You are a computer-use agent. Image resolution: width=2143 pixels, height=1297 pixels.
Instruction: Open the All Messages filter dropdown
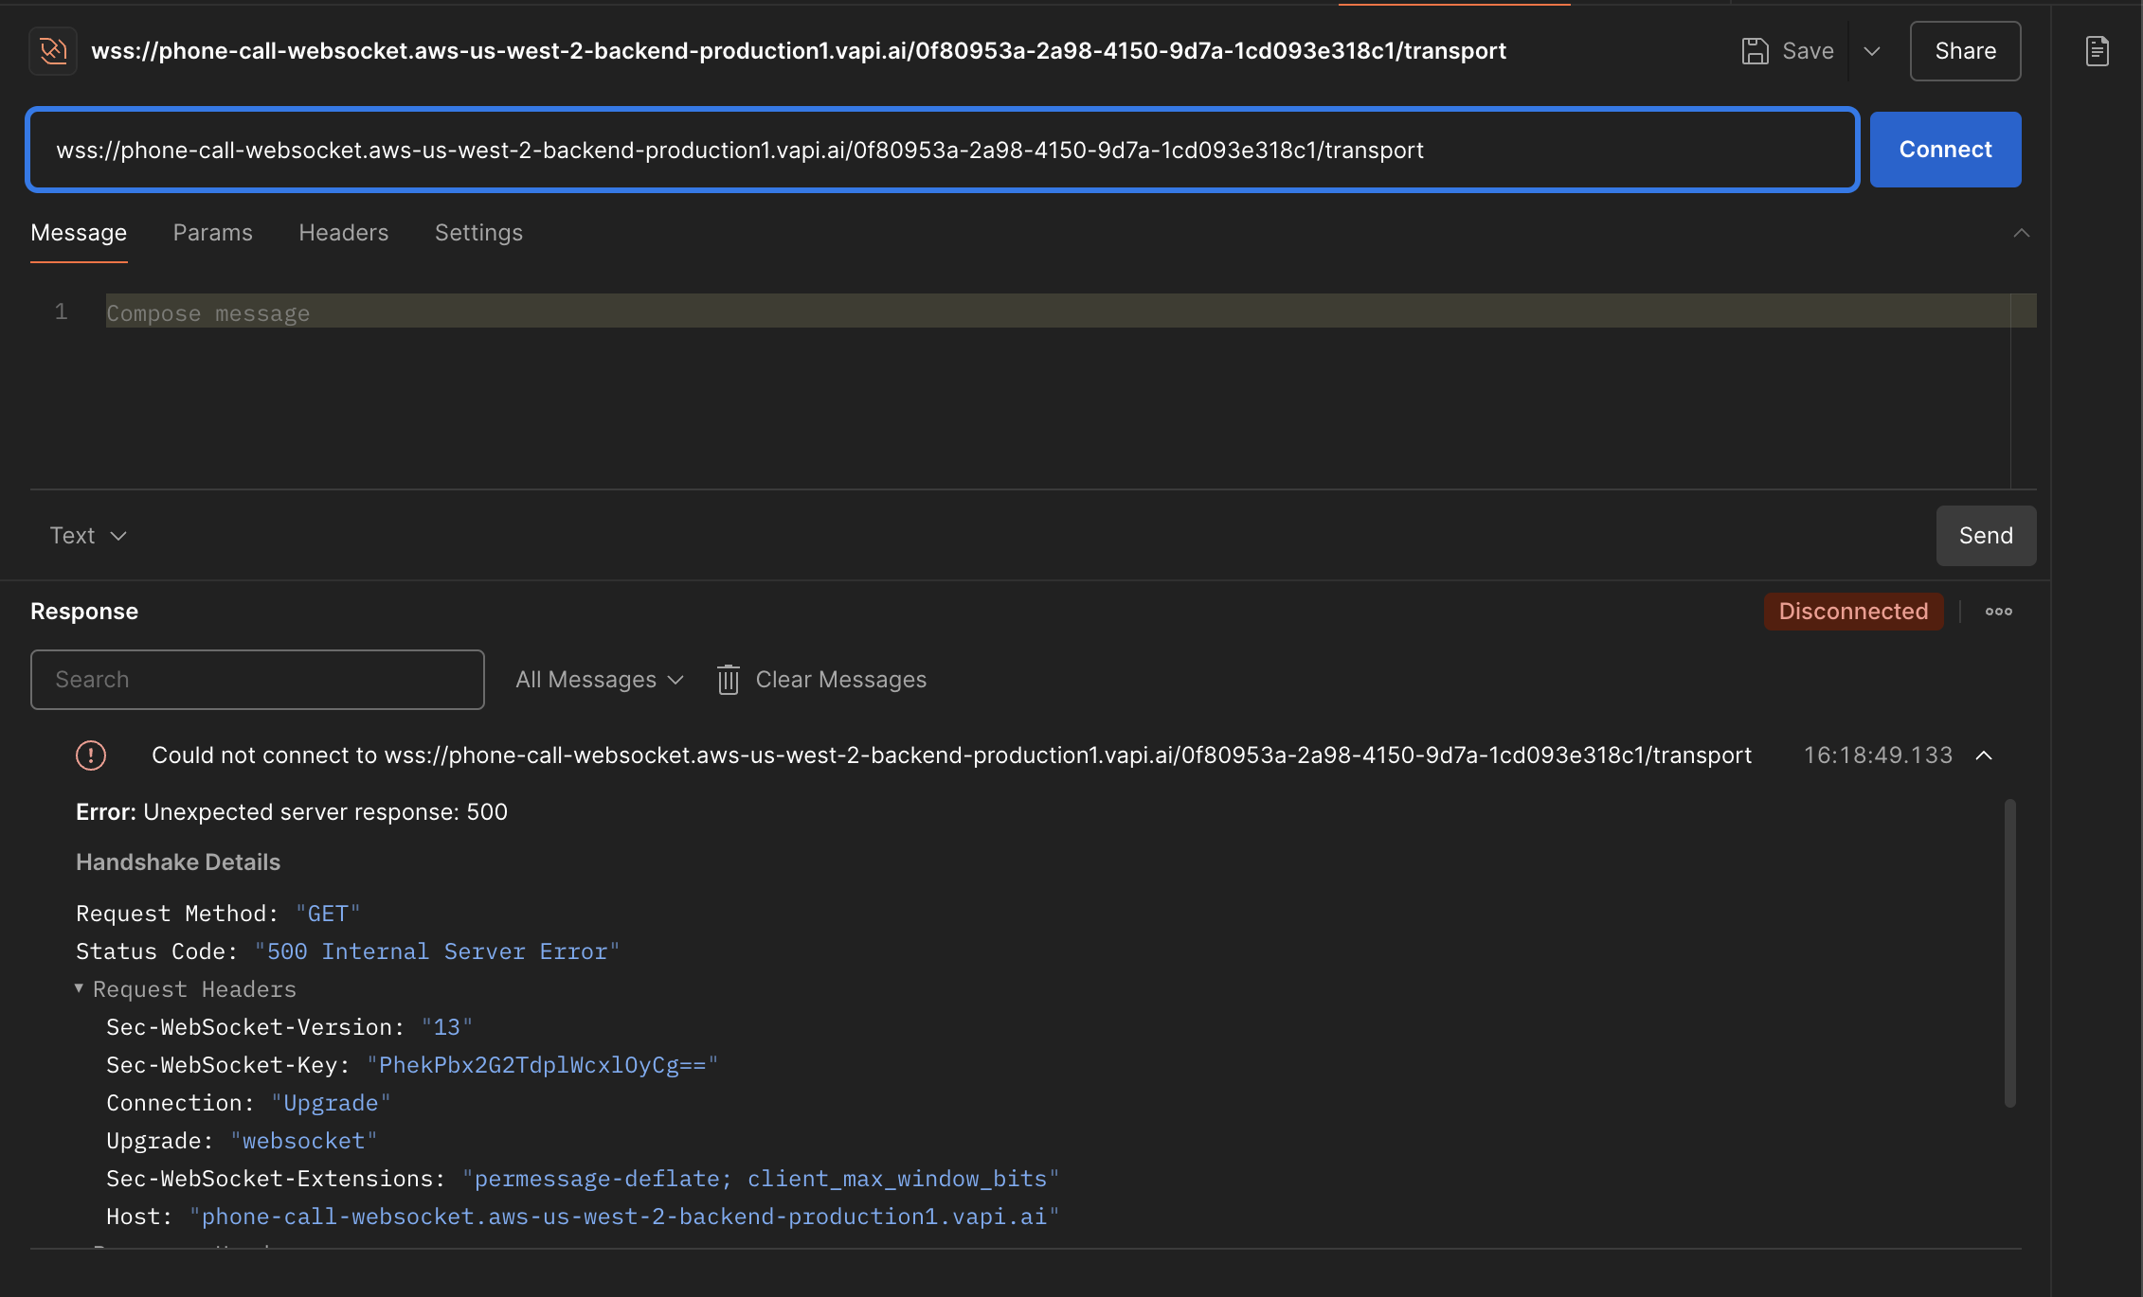(599, 680)
